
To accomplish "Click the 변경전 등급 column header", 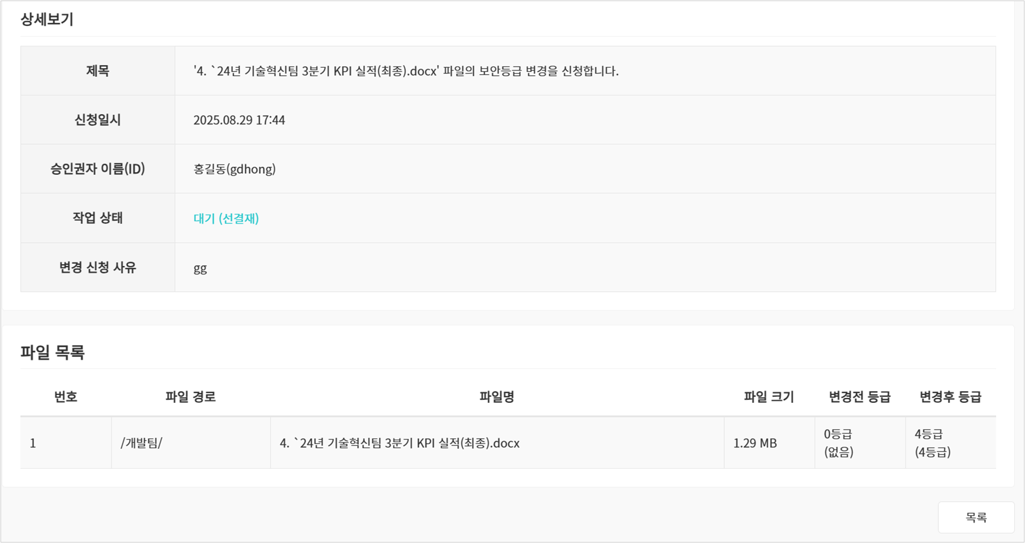I will pyautogui.click(x=859, y=397).
